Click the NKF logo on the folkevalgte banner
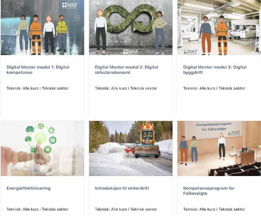The height and width of the screenshot is (216, 261). pyautogui.click(x=234, y=133)
